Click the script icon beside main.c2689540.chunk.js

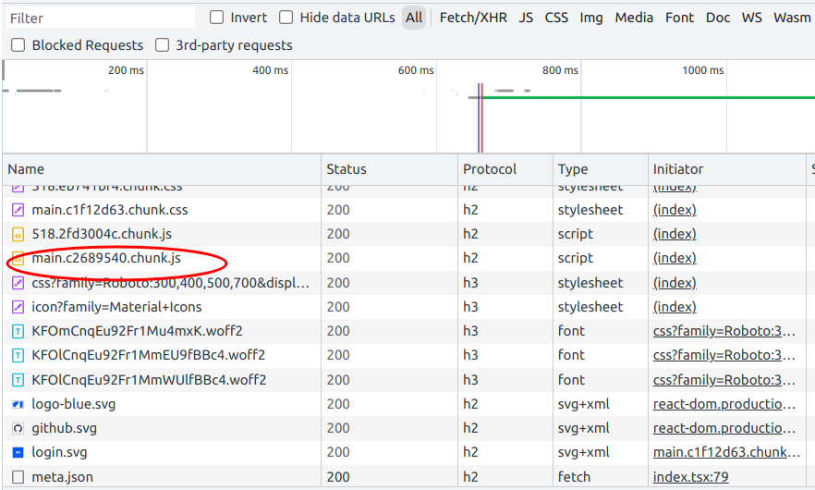[x=18, y=258]
